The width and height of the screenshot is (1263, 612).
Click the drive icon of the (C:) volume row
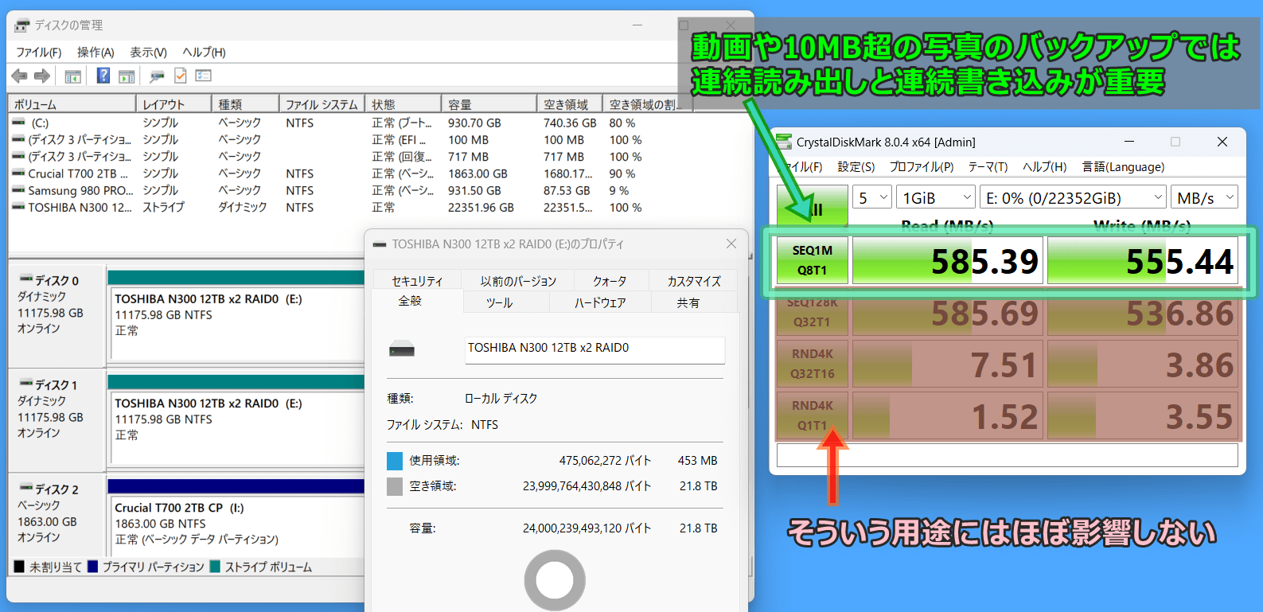click(x=18, y=123)
